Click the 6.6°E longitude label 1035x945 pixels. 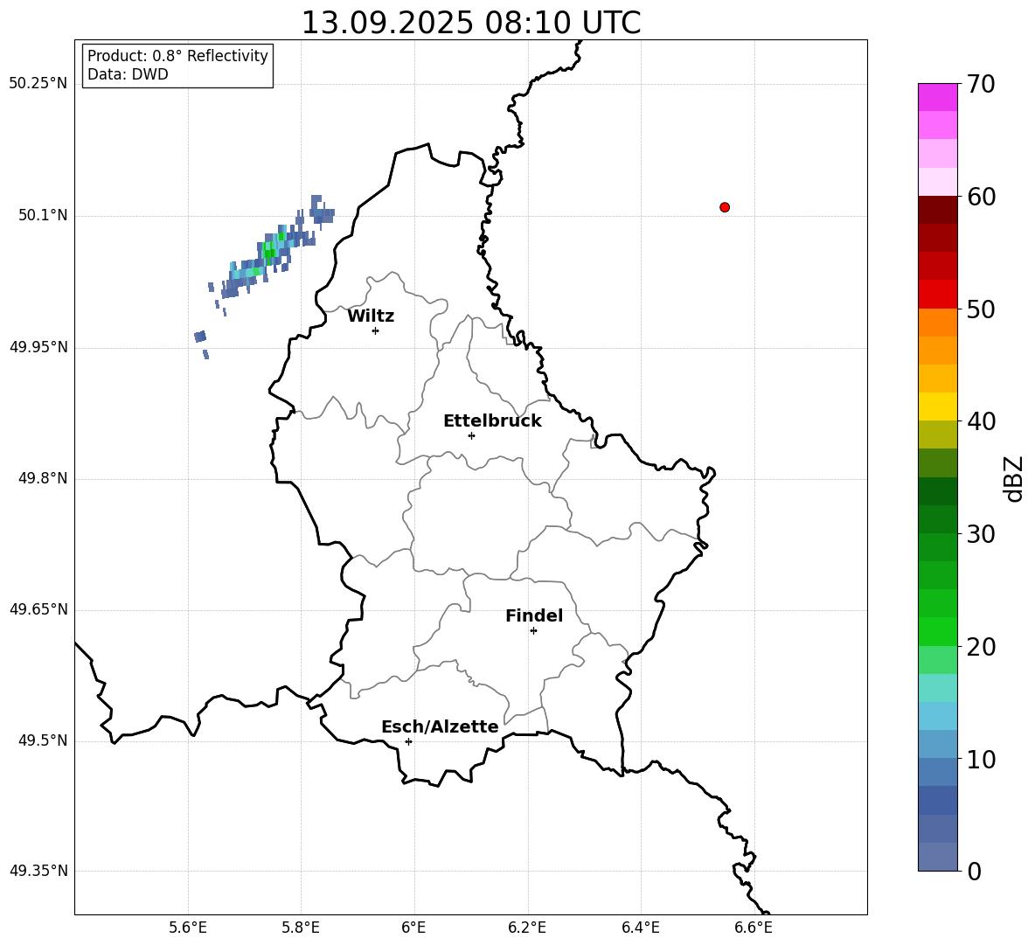point(754,928)
